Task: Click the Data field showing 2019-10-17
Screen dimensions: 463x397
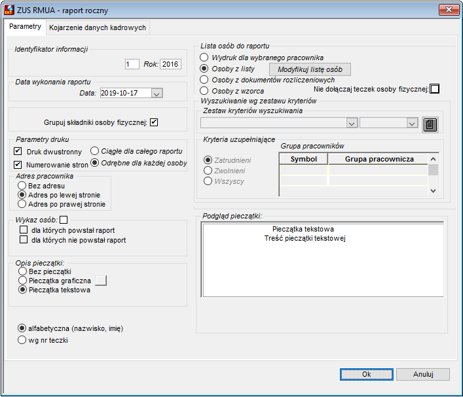Action: pos(126,93)
